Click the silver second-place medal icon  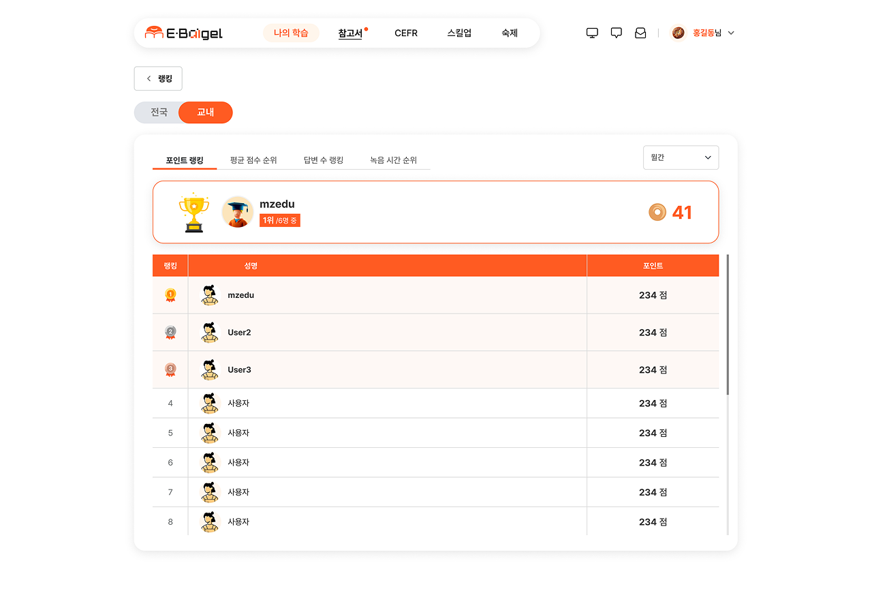coord(170,333)
